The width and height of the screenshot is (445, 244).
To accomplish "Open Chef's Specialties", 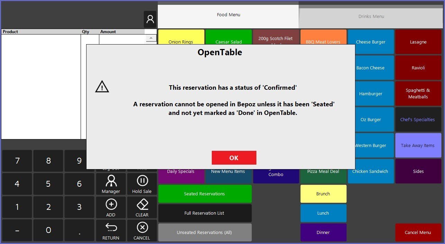I will tap(418, 119).
